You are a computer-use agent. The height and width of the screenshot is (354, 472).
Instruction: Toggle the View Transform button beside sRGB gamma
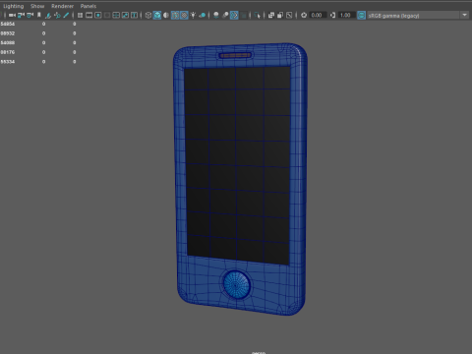pos(361,15)
